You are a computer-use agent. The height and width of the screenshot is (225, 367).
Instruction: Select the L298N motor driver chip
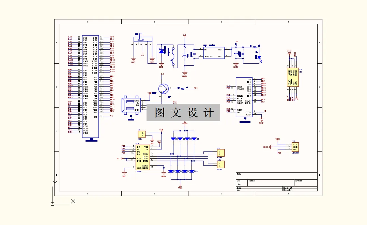(142, 157)
